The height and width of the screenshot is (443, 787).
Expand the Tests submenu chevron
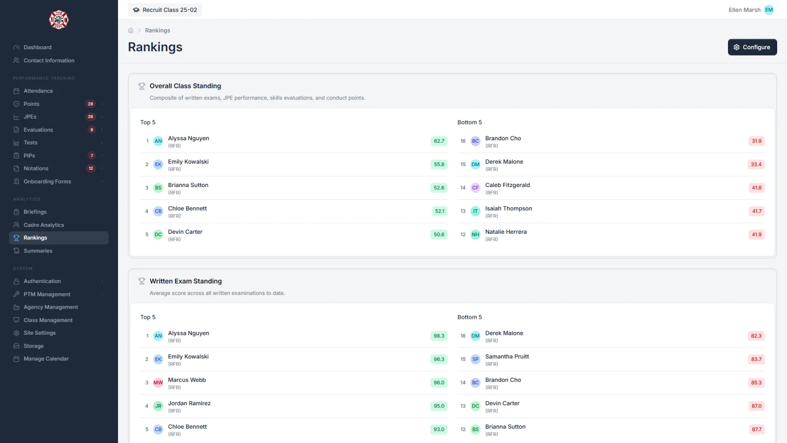[102, 143]
